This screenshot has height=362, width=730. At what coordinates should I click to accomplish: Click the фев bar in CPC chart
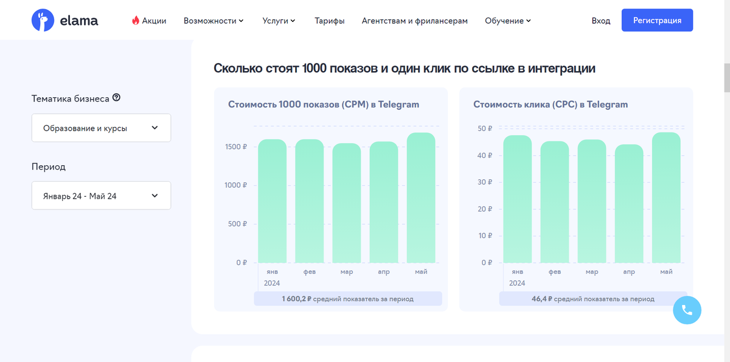pyautogui.click(x=555, y=202)
